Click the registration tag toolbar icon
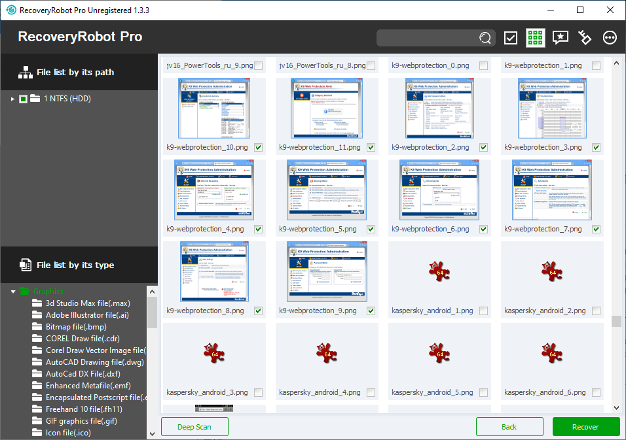Screen dimensions: 626x440 point(585,38)
